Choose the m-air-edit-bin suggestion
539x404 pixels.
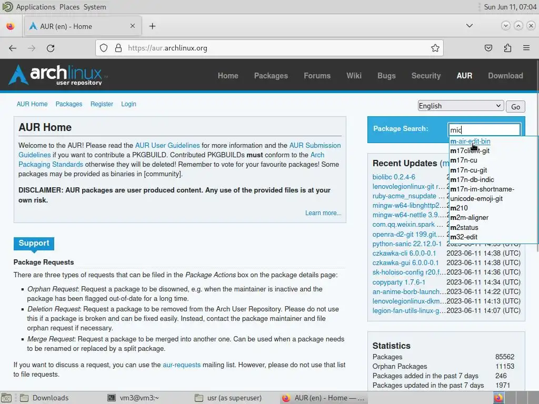(x=470, y=141)
